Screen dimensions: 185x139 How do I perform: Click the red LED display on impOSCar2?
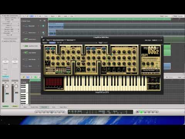[x=54, y=82]
